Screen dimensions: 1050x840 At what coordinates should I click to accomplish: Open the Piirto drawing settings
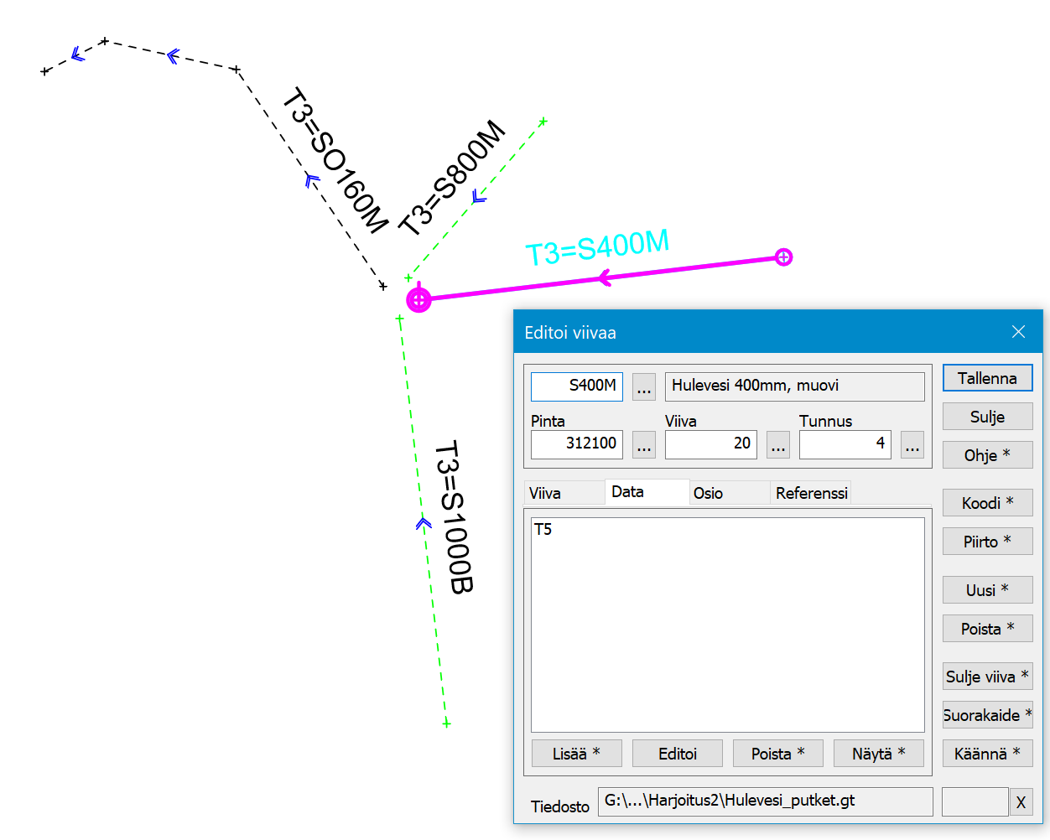point(987,542)
